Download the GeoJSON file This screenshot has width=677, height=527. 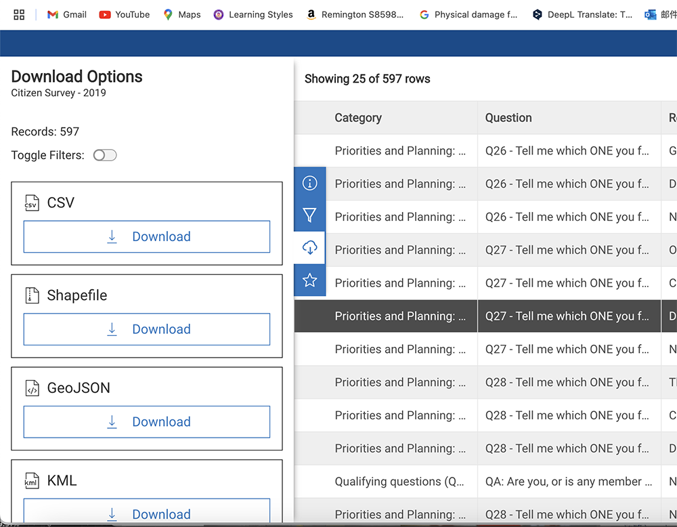point(147,421)
